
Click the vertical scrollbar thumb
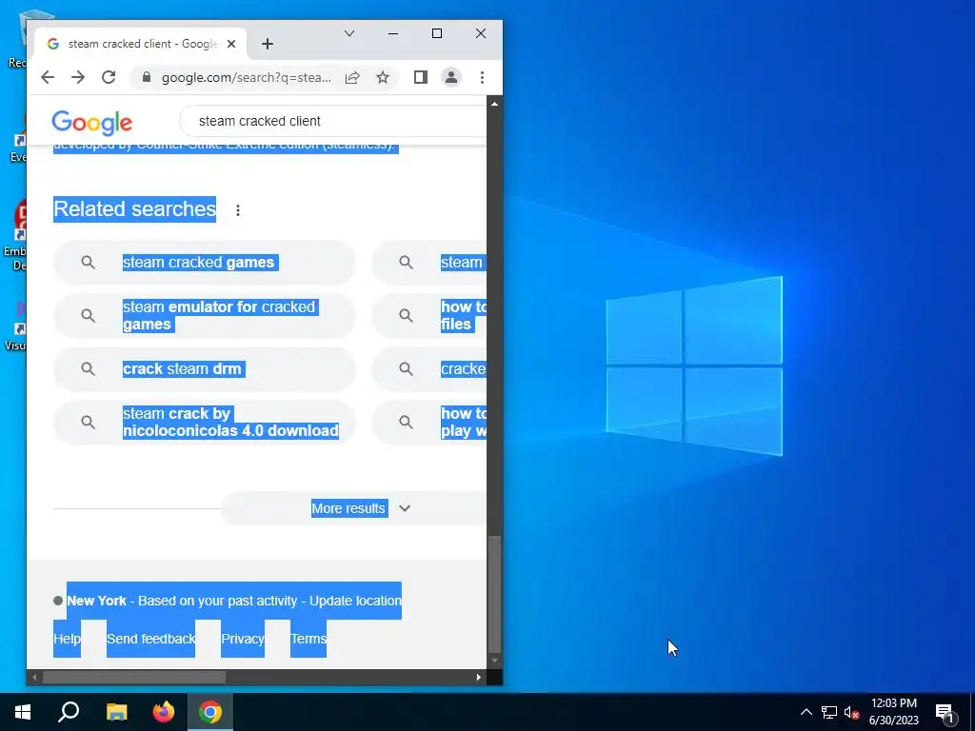pyautogui.click(x=494, y=594)
